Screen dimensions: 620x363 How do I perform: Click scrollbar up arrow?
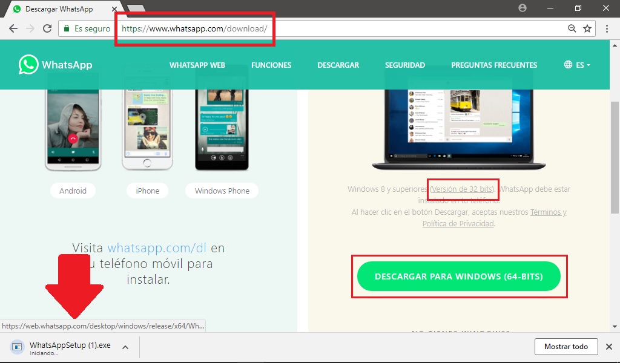click(x=615, y=45)
